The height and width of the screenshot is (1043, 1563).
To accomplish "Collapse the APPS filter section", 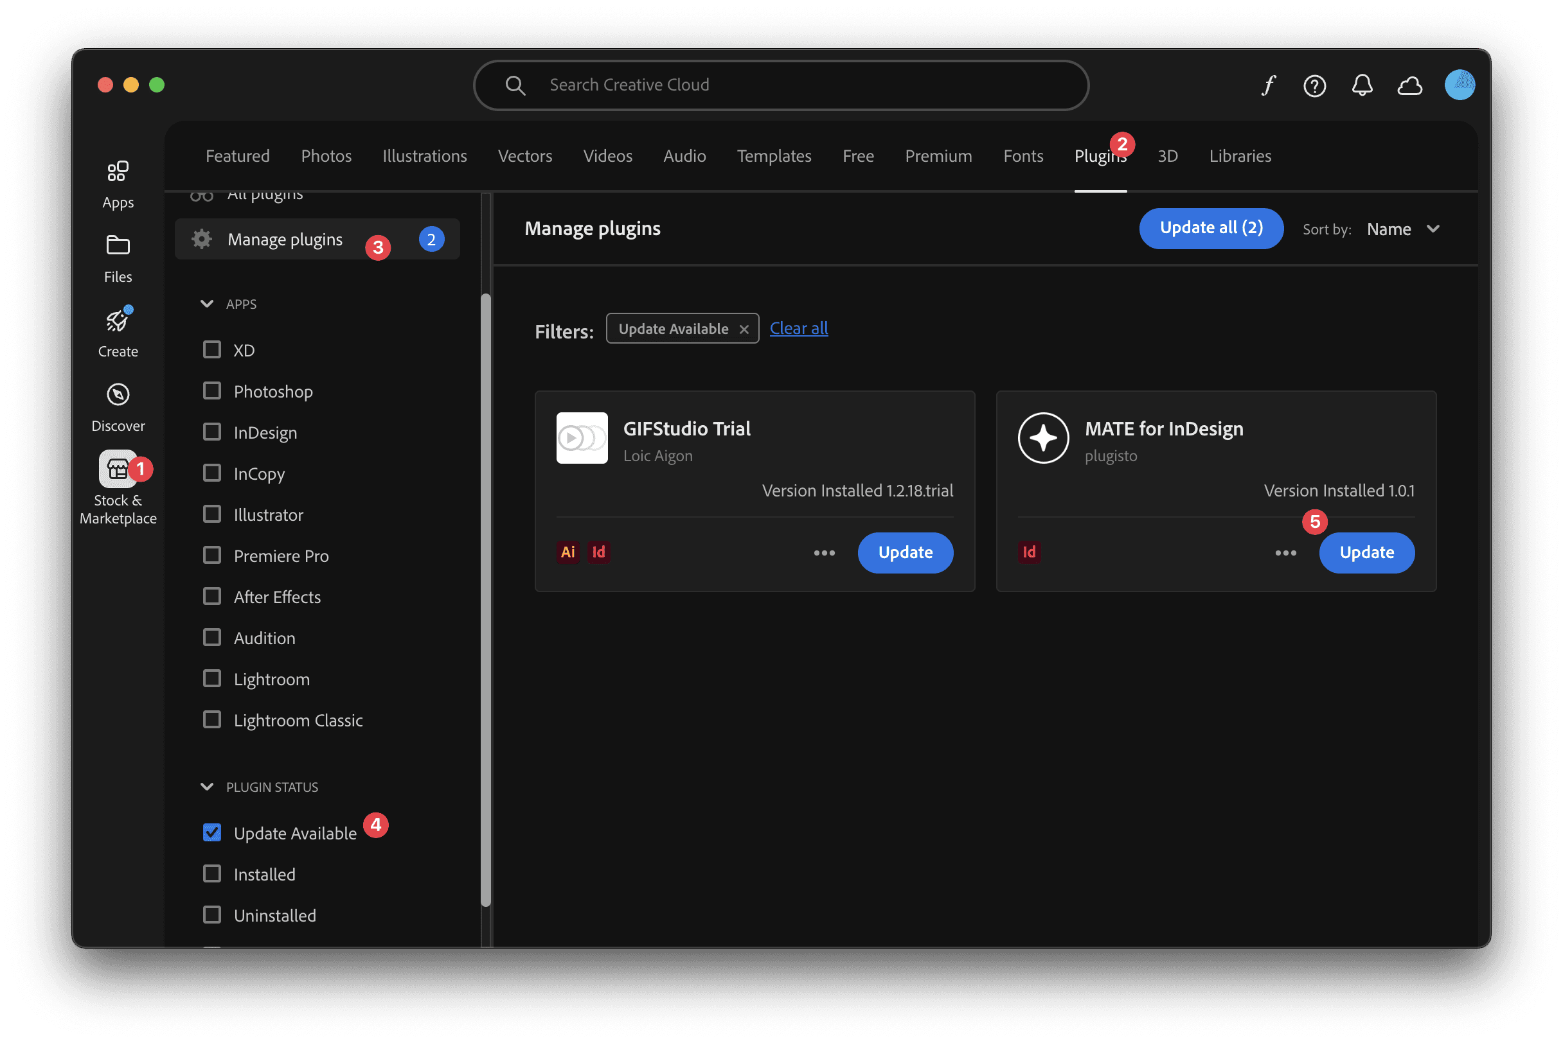I will tap(207, 304).
